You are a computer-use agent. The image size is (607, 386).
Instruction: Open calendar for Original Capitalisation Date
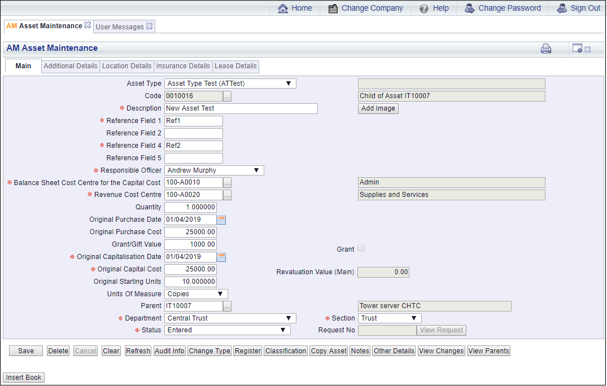point(221,257)
